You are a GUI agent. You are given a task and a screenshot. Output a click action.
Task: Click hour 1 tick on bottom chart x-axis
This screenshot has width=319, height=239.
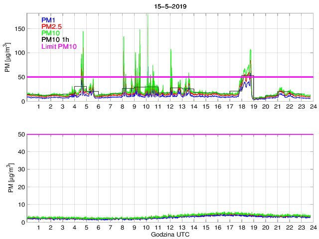pos(39,228)
